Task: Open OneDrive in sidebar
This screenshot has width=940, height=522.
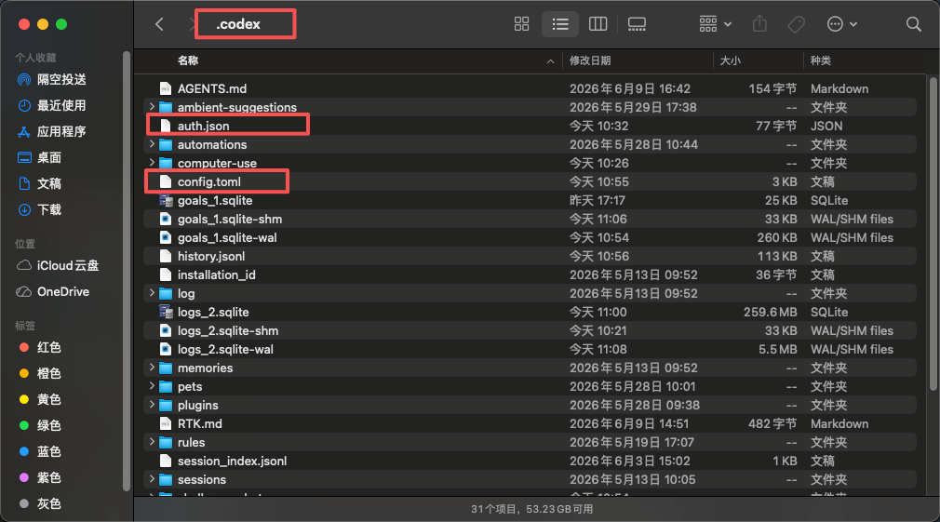Action: pos(61,292)
